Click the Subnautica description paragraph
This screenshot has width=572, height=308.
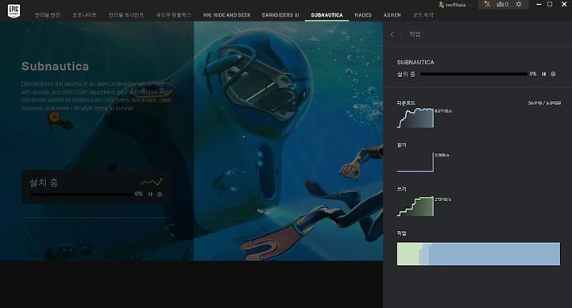95,96
